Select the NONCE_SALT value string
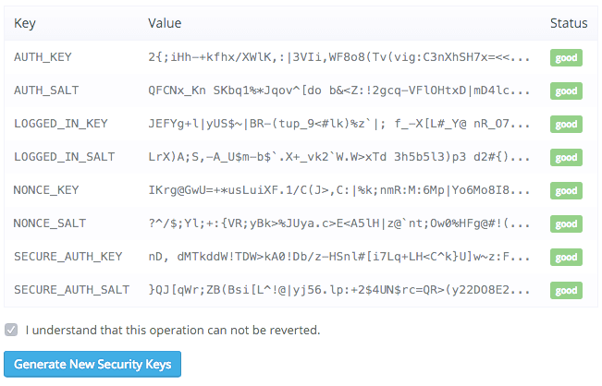The image size is (602, 386). (339, 223)
